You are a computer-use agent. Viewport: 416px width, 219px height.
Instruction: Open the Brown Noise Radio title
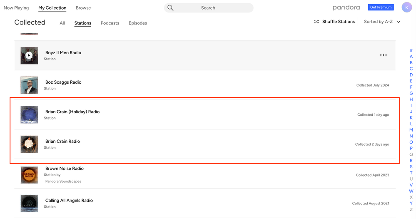pos(65,168)
